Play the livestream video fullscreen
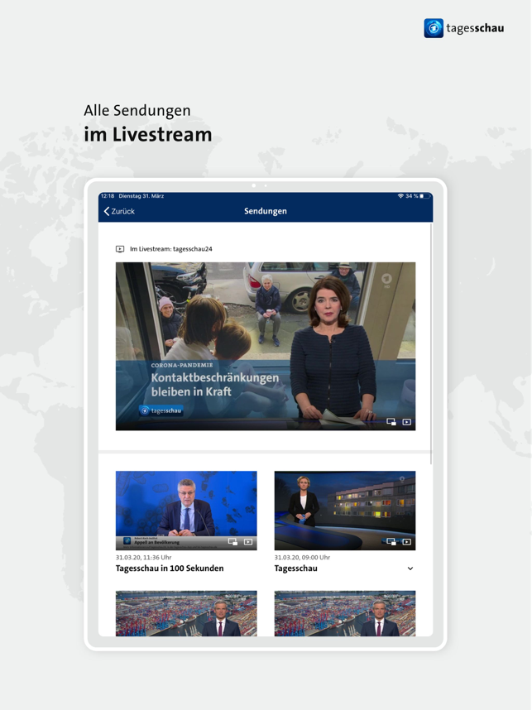This screenshot has height=710, width=532. [406, 422]
